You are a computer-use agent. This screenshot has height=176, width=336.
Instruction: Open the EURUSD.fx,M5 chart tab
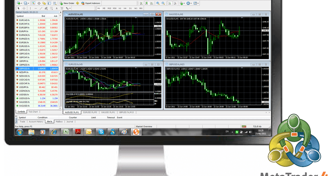(x=90, y=112)
